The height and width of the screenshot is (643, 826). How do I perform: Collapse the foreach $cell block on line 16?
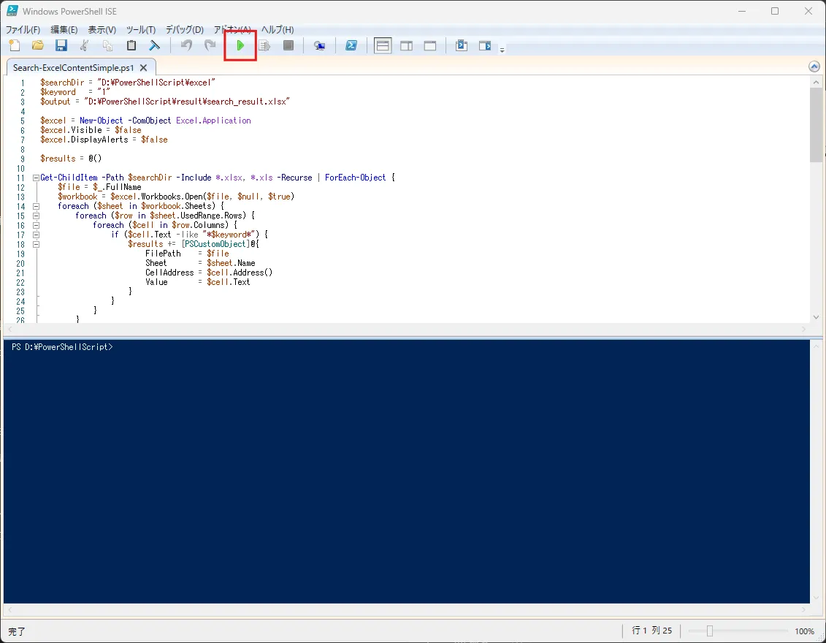[x=36, y=225]
